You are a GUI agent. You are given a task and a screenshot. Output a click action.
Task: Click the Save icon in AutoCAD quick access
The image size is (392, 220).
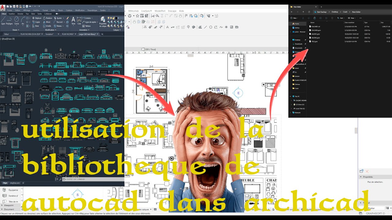14,6
